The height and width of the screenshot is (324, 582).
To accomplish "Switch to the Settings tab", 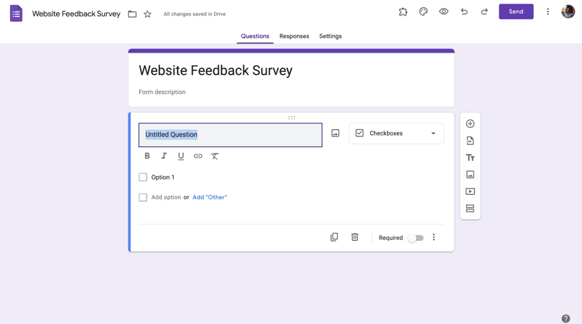I will [x=330, y=36].
